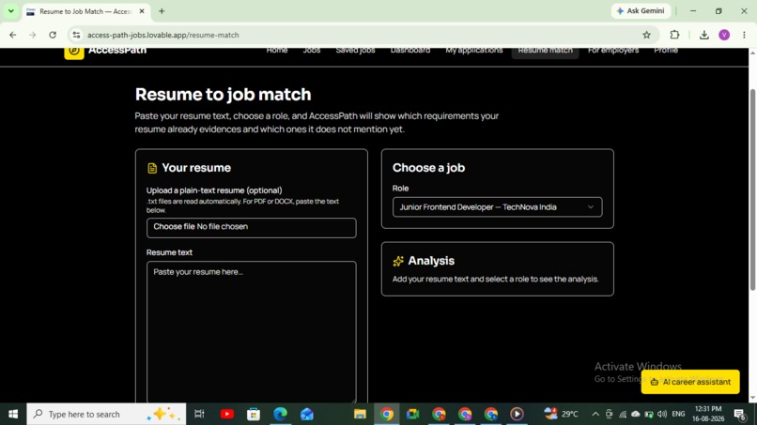Open the Home nav item
Screen dimensions: 757x425
coord(277,50)
